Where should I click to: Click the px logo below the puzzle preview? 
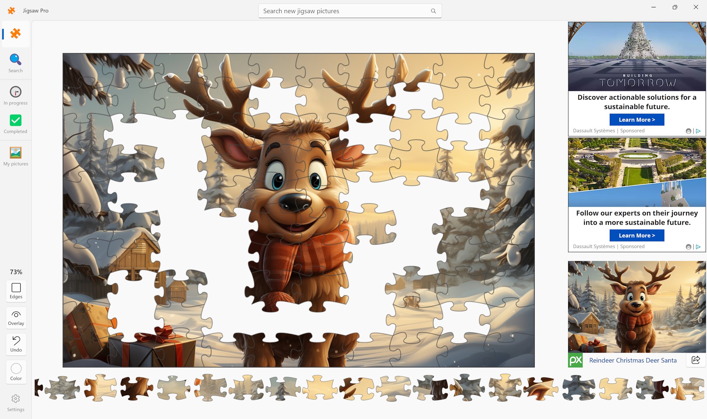pyautogui.click(x=575, y=360)
